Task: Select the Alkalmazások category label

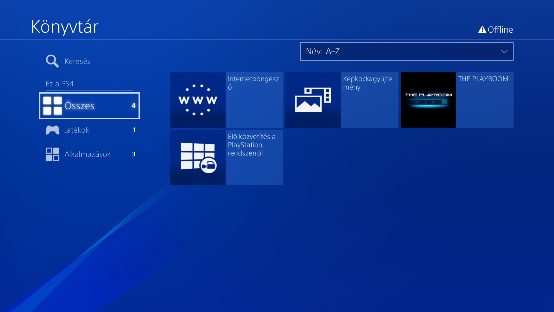Action: tap(87, 154)
